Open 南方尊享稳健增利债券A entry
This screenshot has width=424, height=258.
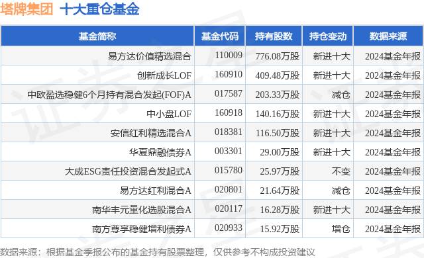(142, 229)
